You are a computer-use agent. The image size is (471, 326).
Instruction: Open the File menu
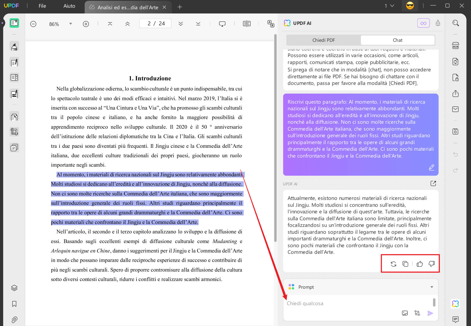pyautogui.click(x=42, y=6)
